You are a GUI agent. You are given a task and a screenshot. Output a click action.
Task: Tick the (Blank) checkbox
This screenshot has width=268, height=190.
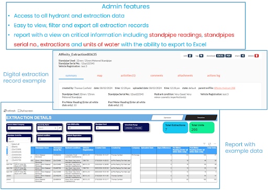10,147
